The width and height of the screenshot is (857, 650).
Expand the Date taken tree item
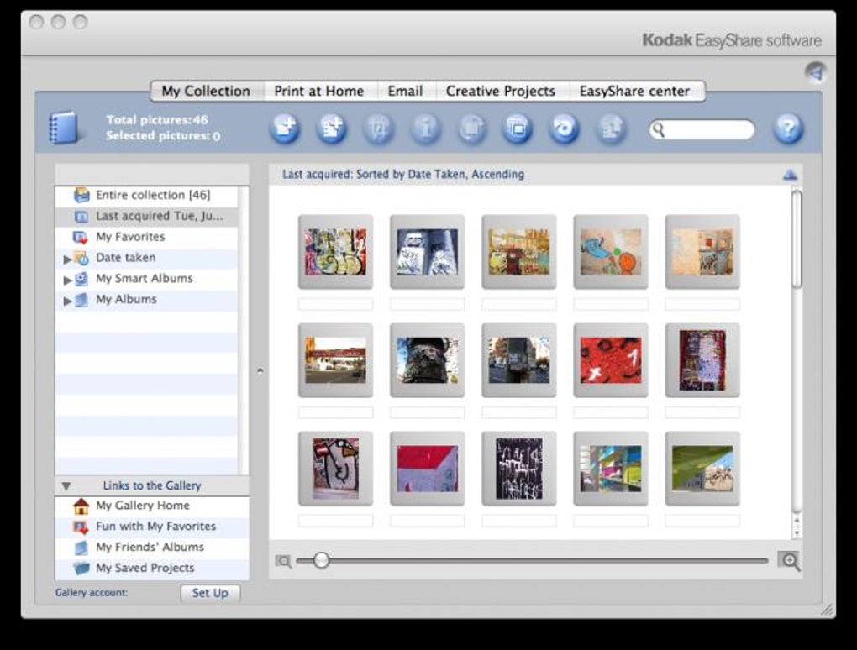(67, 259)
